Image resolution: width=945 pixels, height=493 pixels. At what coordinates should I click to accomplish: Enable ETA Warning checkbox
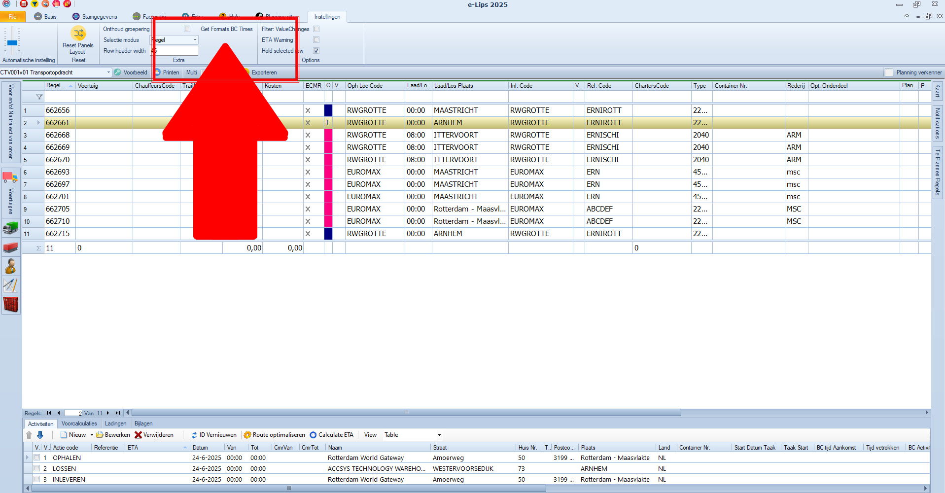tap(316, 40)
